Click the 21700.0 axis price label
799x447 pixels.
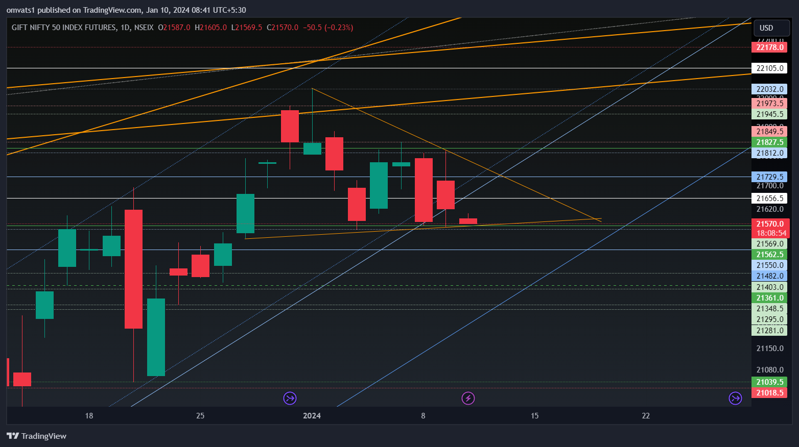pos(770,186)
